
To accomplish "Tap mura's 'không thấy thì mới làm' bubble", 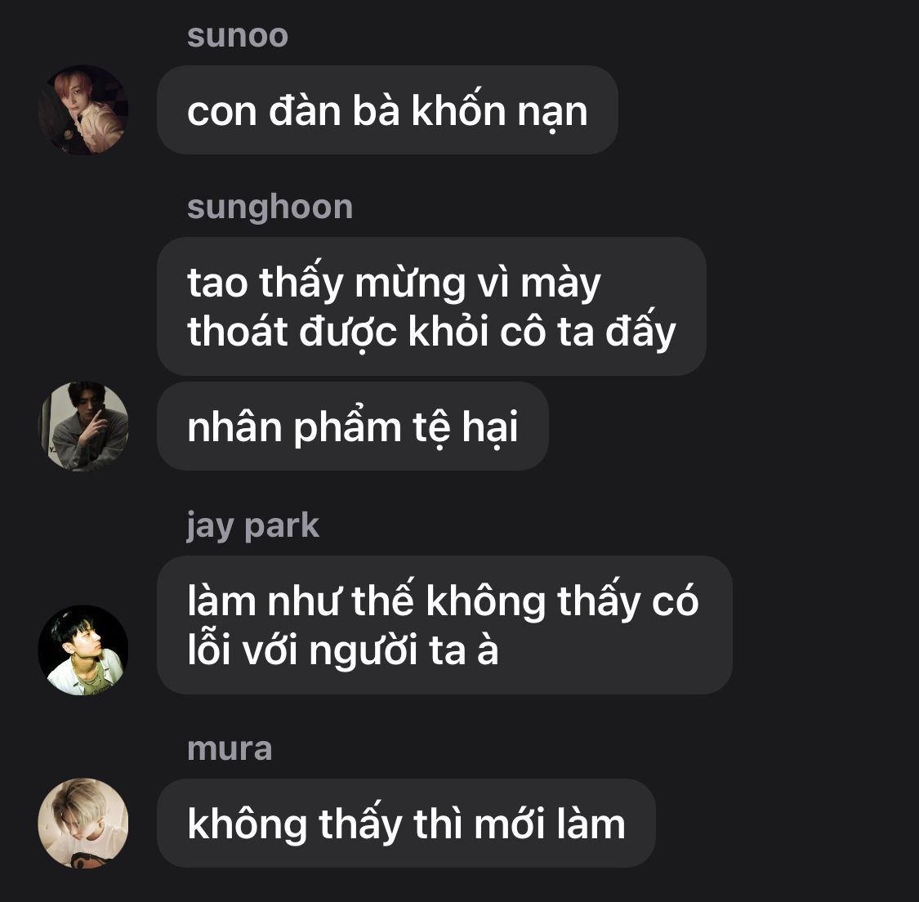I will [x=406, y=824].
